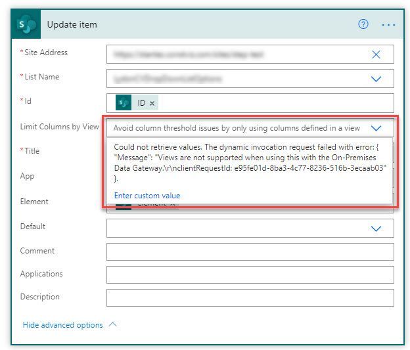This screenshot has height=350, width=410.
Task: Click Hide advanced options link
Action: tap(63, 325)
